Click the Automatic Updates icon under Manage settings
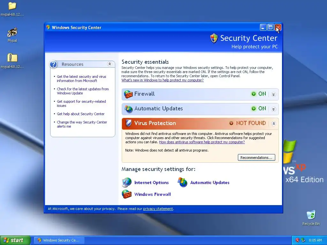 182,182
